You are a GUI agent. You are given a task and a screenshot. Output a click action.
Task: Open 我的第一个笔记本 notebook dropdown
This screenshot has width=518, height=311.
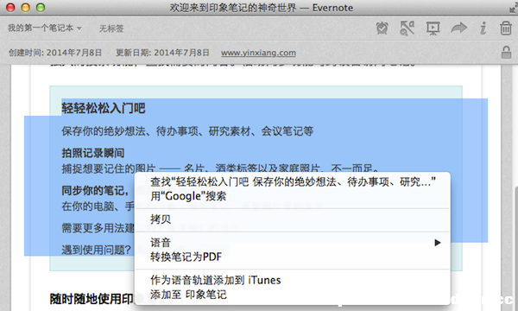45,29
